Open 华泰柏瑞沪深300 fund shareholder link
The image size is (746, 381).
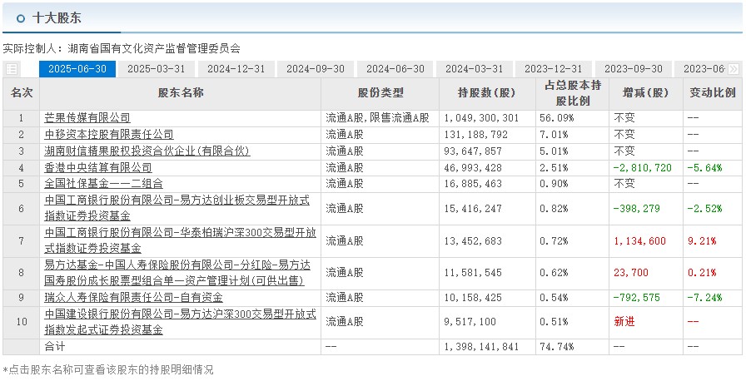coord(181,241)
